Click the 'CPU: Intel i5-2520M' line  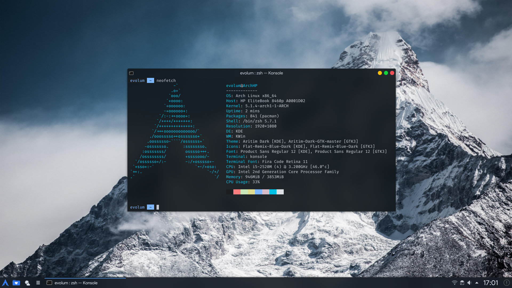click(278, 167)
